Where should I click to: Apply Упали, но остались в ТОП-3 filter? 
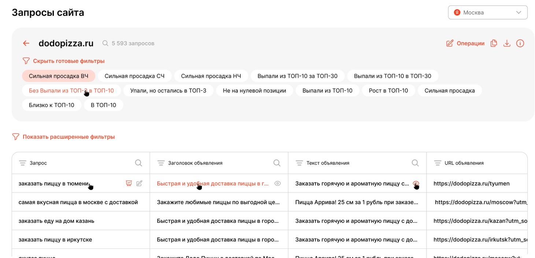coord(168,91)
